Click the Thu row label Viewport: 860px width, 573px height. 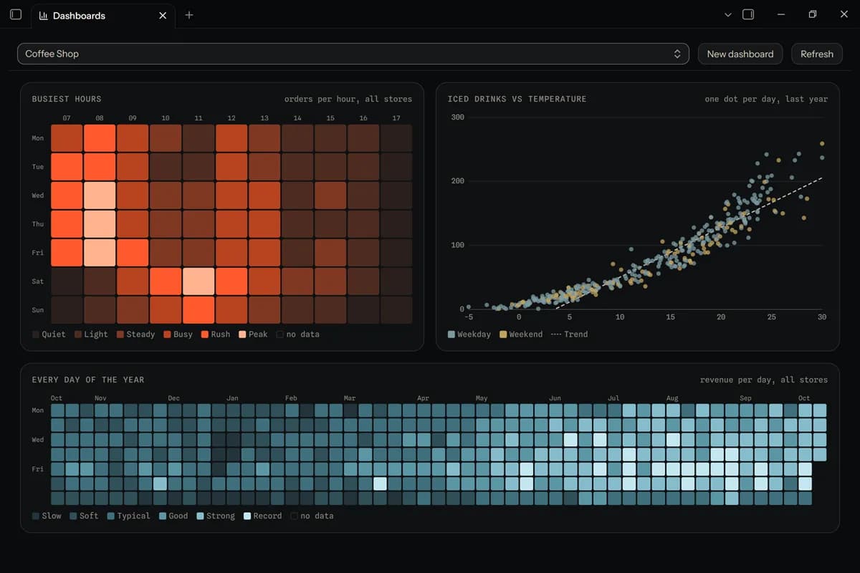coord(37,224)
